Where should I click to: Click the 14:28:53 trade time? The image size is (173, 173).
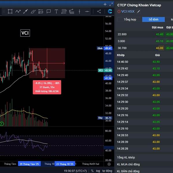click(x=123, y=135)
